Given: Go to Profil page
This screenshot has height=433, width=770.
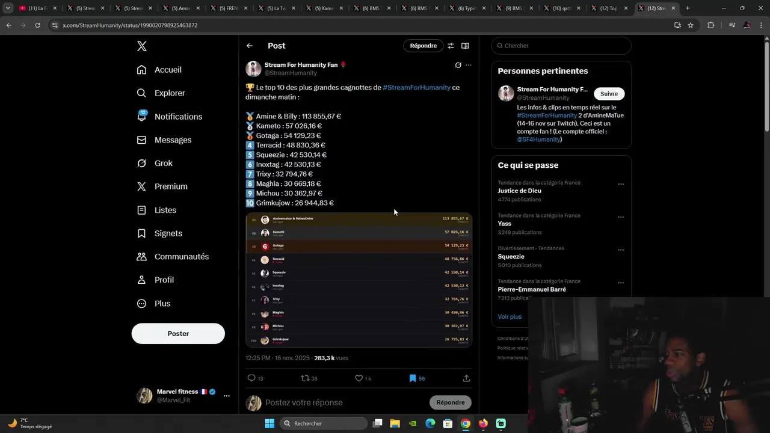Looking at the screenshot, I should click(x=155, y=280).
